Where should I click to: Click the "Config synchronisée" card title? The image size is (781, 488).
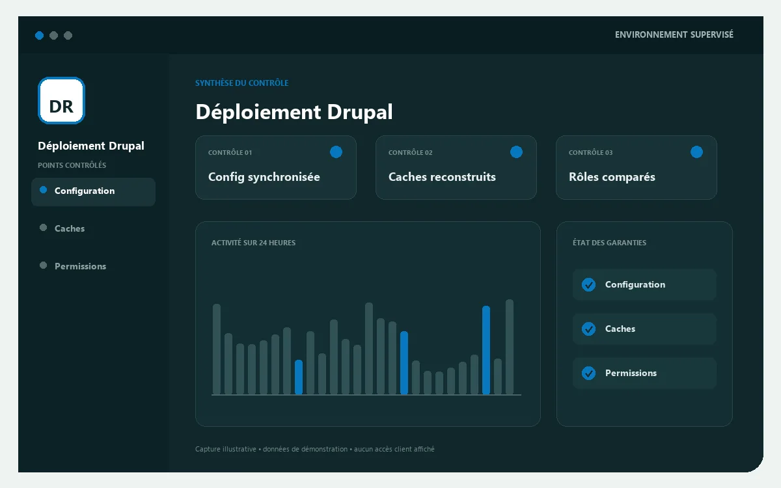(264, 177)
